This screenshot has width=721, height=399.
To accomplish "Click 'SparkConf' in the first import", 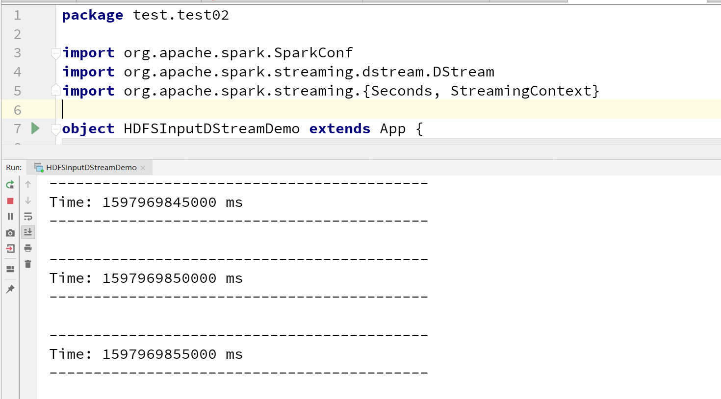I will pos(313,52).
